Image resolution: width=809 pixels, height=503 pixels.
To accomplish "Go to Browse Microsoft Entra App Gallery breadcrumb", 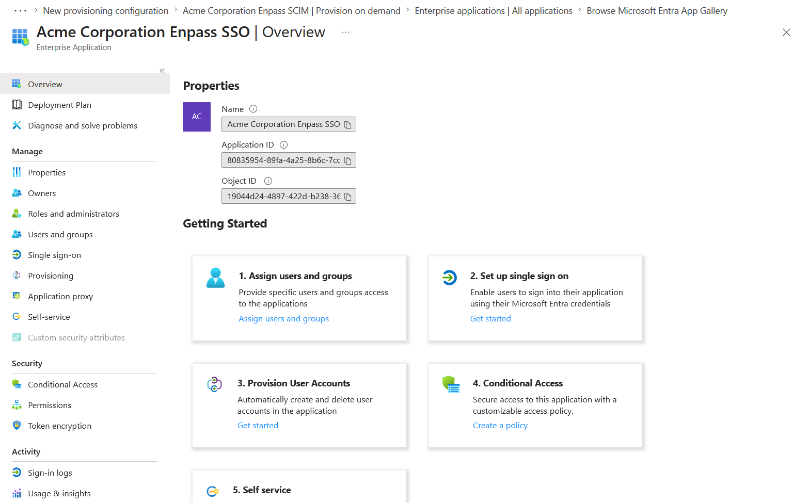I will (x=657, y=11).
